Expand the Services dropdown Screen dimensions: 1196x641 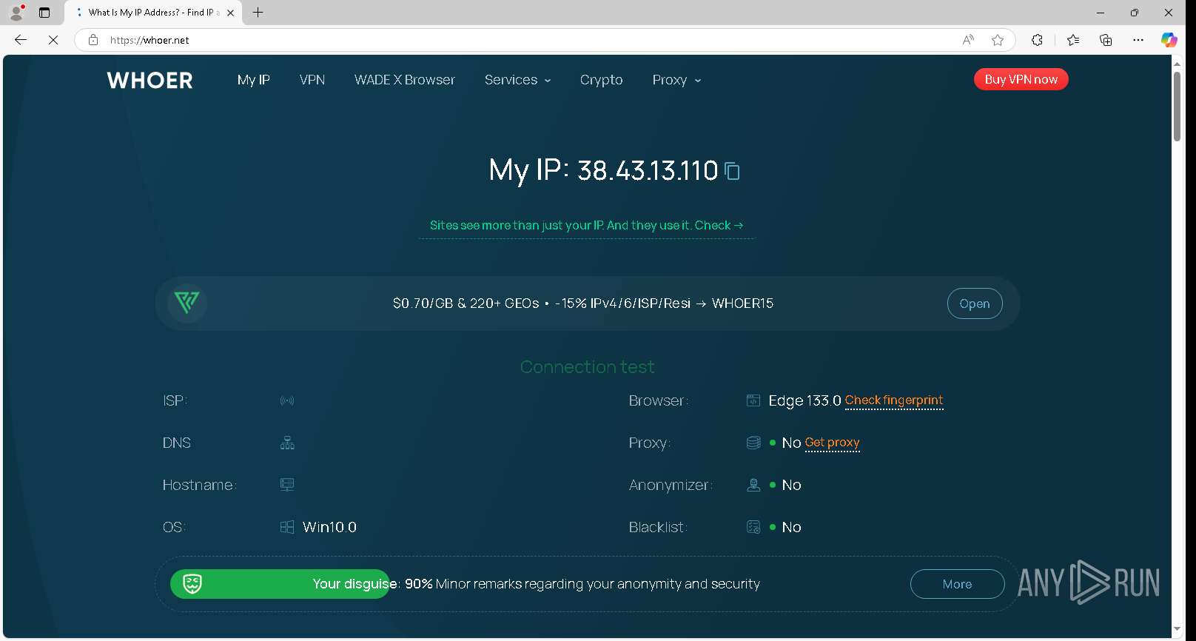coord(517,80)
